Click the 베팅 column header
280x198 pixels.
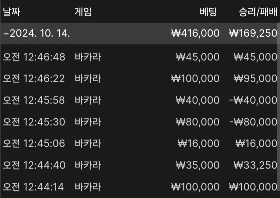click(x=208, y=12)
